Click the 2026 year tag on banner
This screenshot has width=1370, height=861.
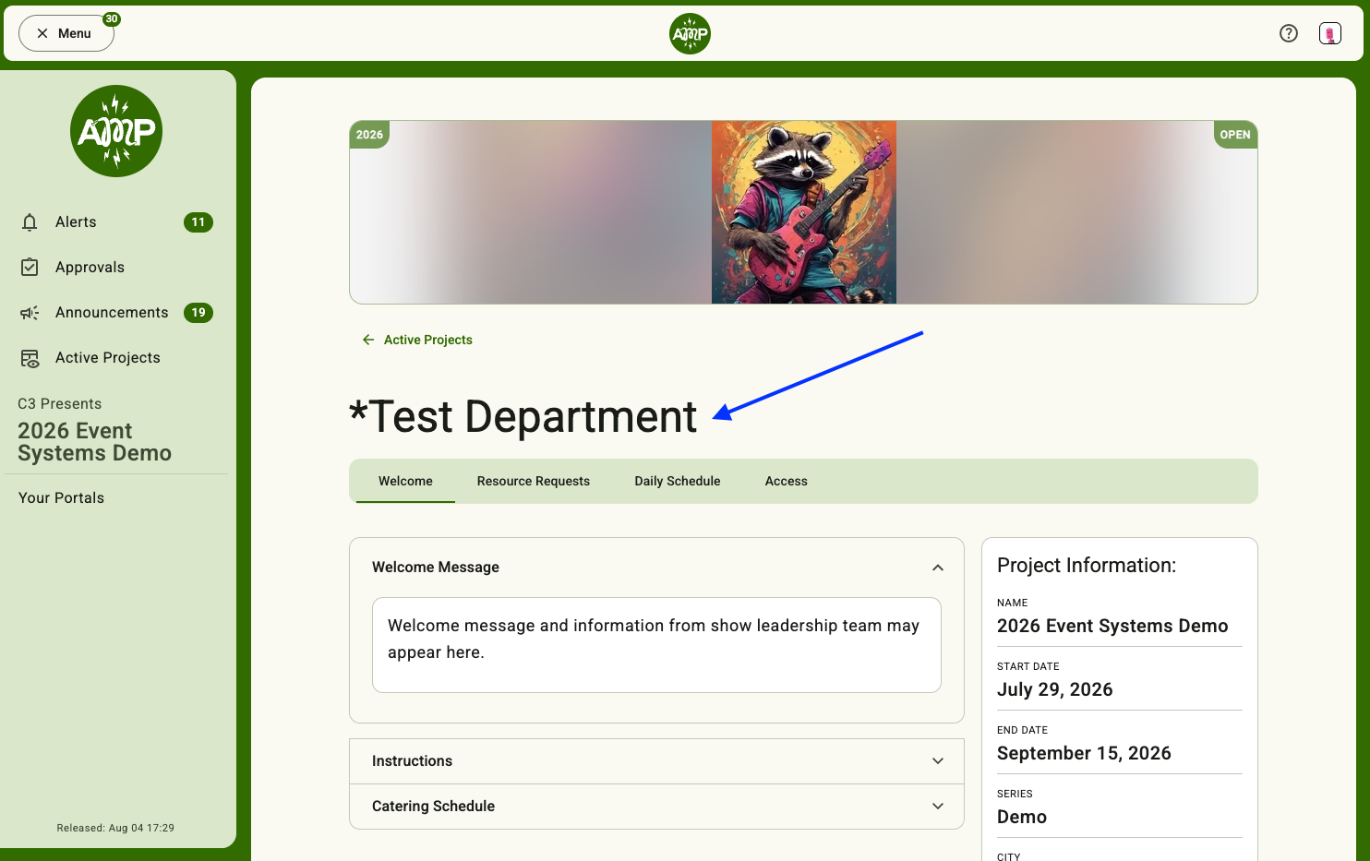click(369, 135)
